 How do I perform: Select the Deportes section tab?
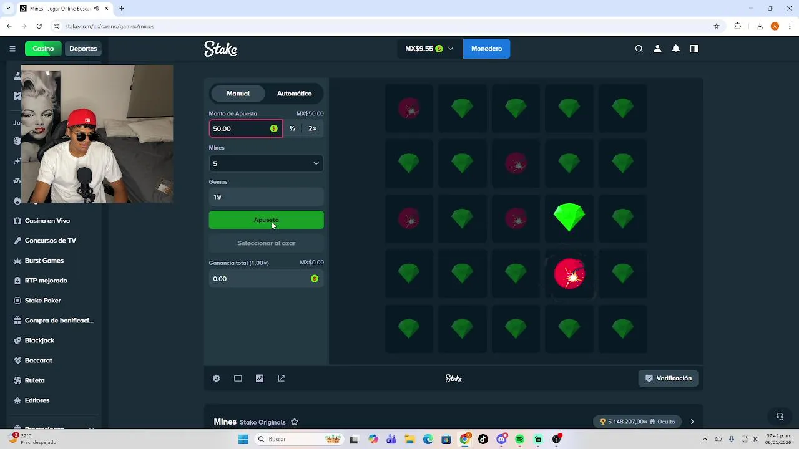coord(83,49)
